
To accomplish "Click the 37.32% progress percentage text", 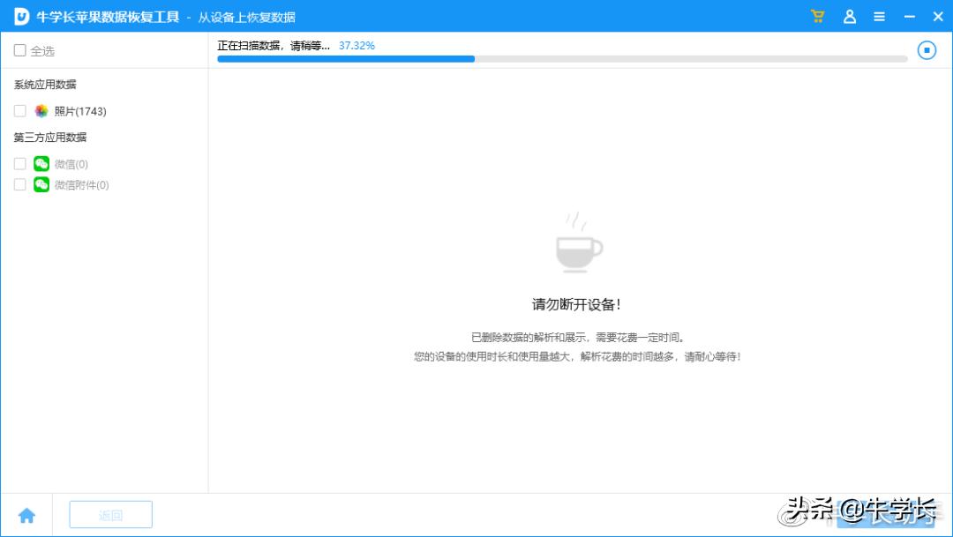I will (x=356, y=45).
